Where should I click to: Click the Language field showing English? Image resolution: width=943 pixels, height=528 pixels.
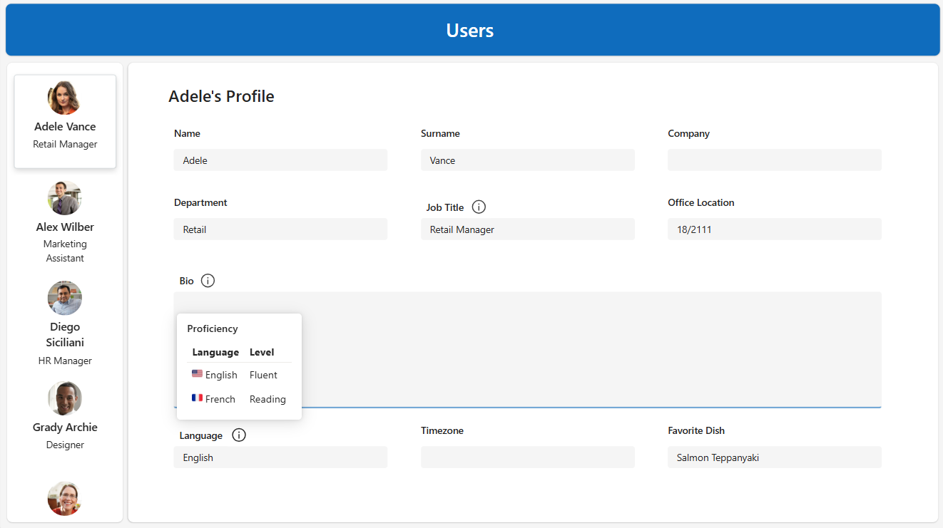tap(280, 457)
